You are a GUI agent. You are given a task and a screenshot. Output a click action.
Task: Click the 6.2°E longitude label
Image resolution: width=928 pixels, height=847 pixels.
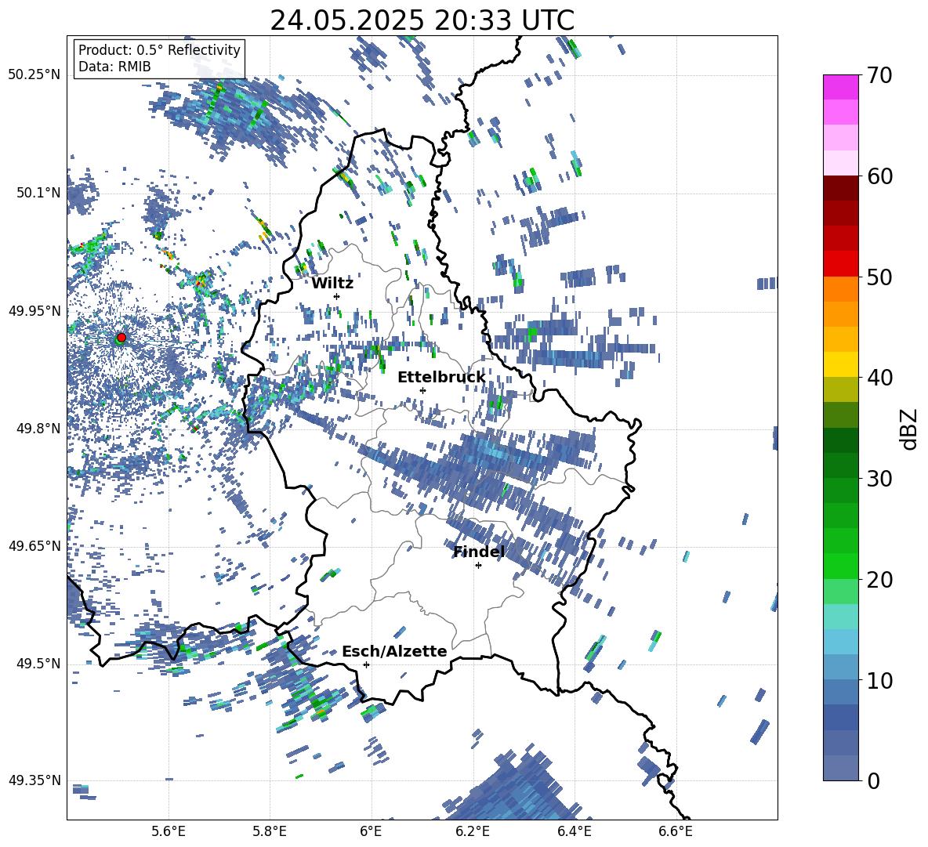point(473,831)
